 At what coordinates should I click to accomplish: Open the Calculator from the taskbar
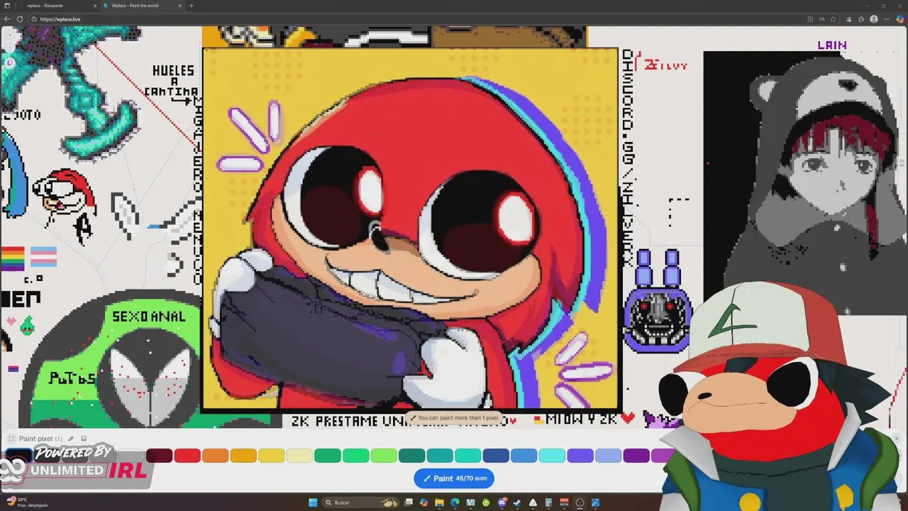[x=548, y=502]
